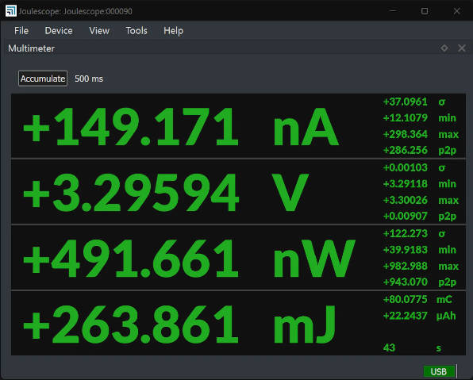Viewport: 473px width, 380px height.
Task: Select the voltage reading in V
Action: tap(166, 193)
